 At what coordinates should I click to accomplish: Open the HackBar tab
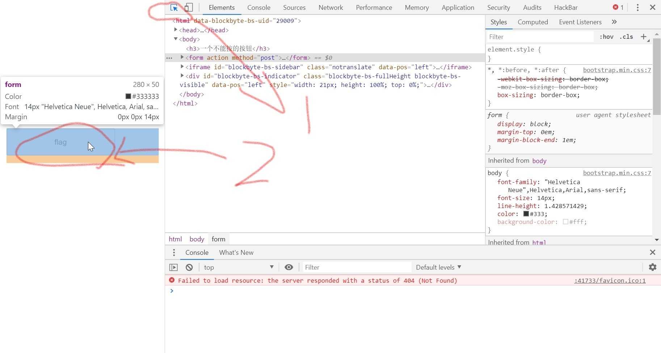(x=566, y=7)
